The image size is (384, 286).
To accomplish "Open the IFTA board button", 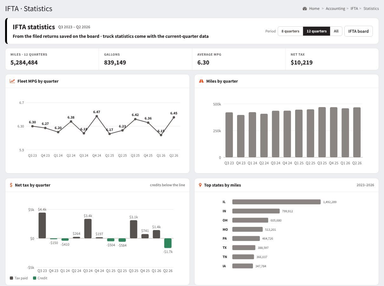I will coord(358,31).
